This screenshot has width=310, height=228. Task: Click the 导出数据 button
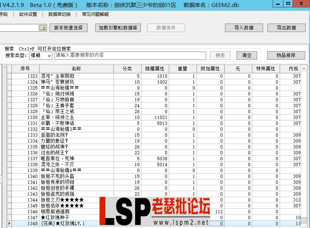coord(286,28)
